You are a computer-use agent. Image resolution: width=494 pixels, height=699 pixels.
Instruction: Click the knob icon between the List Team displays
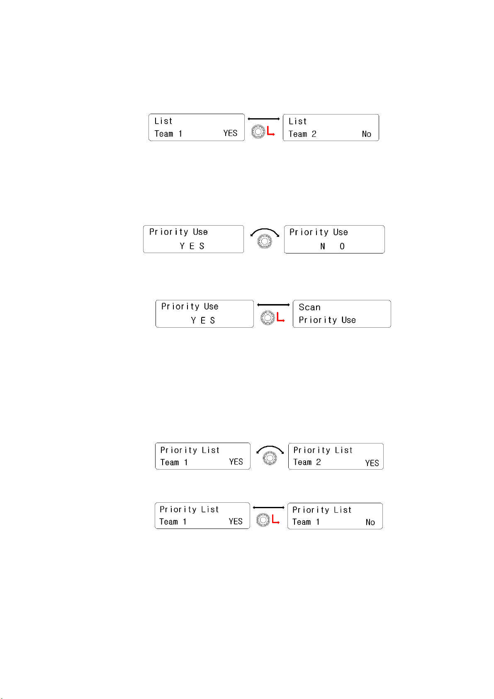[x=258, y=132]
